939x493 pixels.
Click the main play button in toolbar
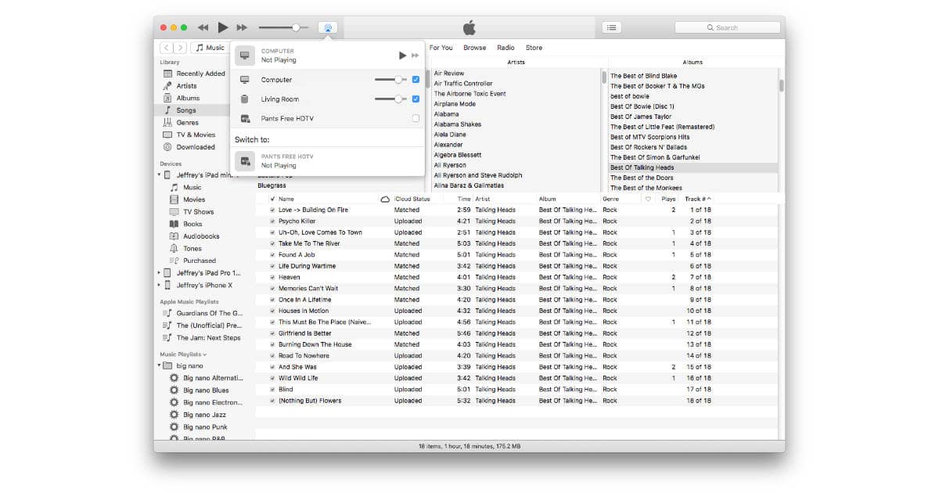(x=223, y=27)
